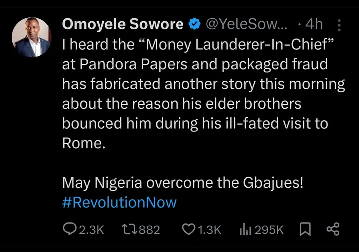Tap the repost arrows icon

(x=129, y=229)
